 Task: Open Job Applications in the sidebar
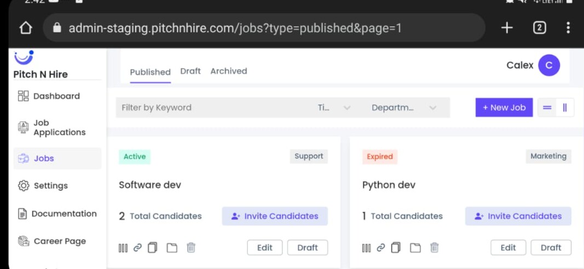point(58,127)
